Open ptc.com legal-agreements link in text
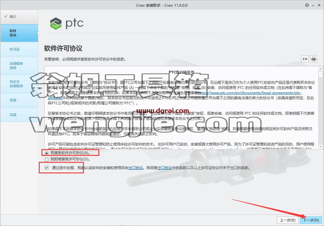 [x=250, y=93]
